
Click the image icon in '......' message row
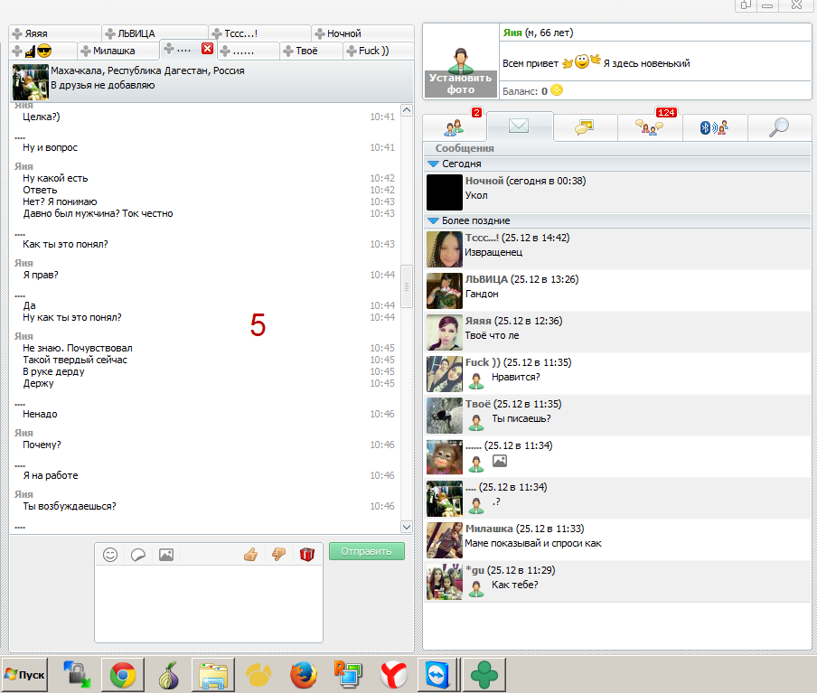coord(500,461)
